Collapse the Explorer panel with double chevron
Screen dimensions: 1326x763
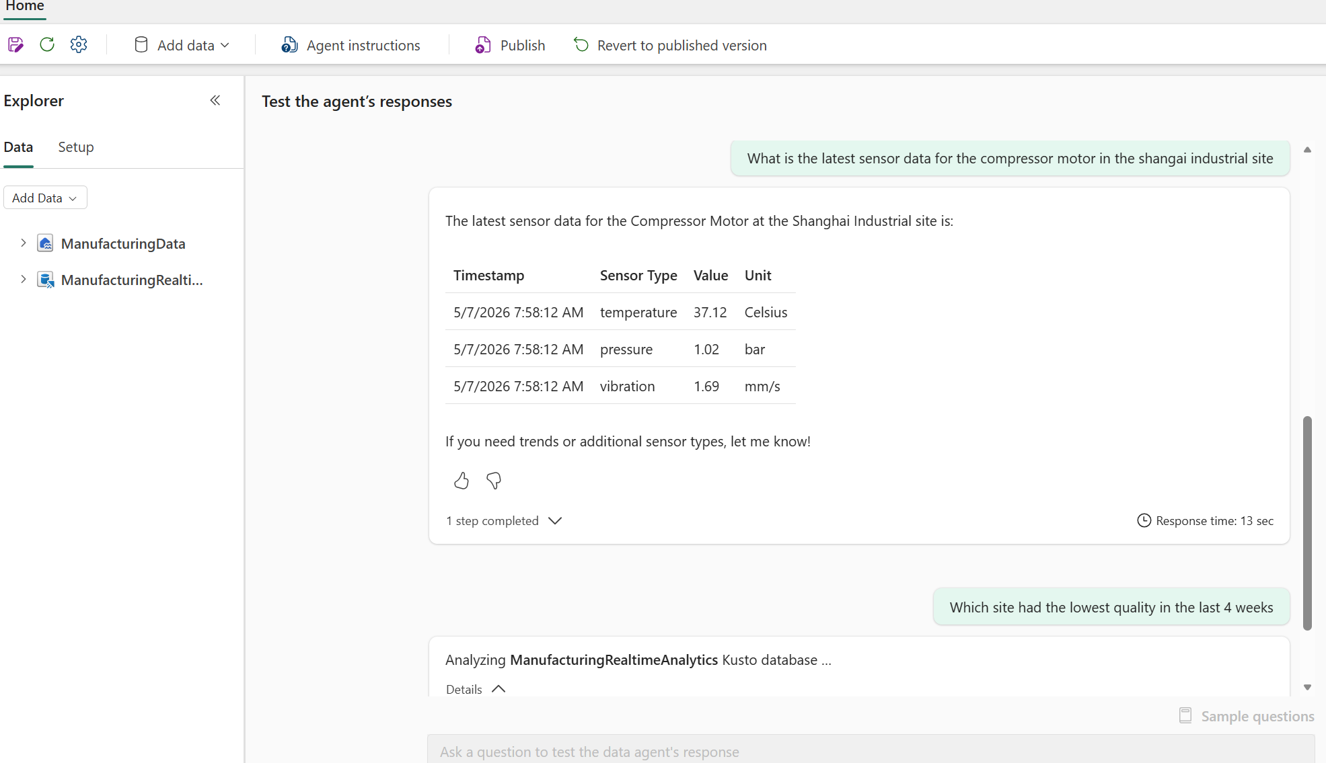215,100
